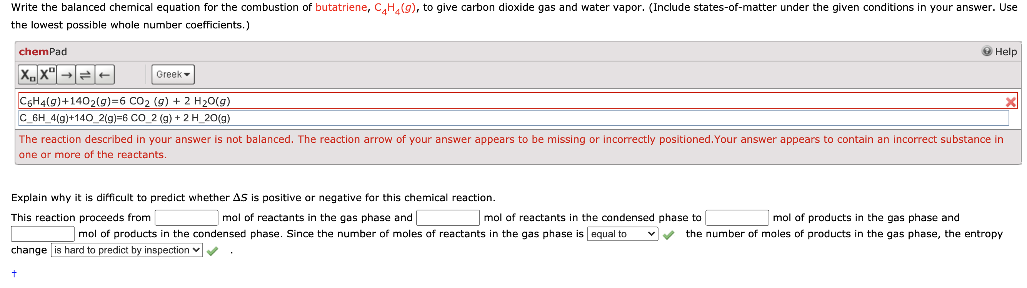
Task: Click the gas phase reactants mol box
Action: 186,218
